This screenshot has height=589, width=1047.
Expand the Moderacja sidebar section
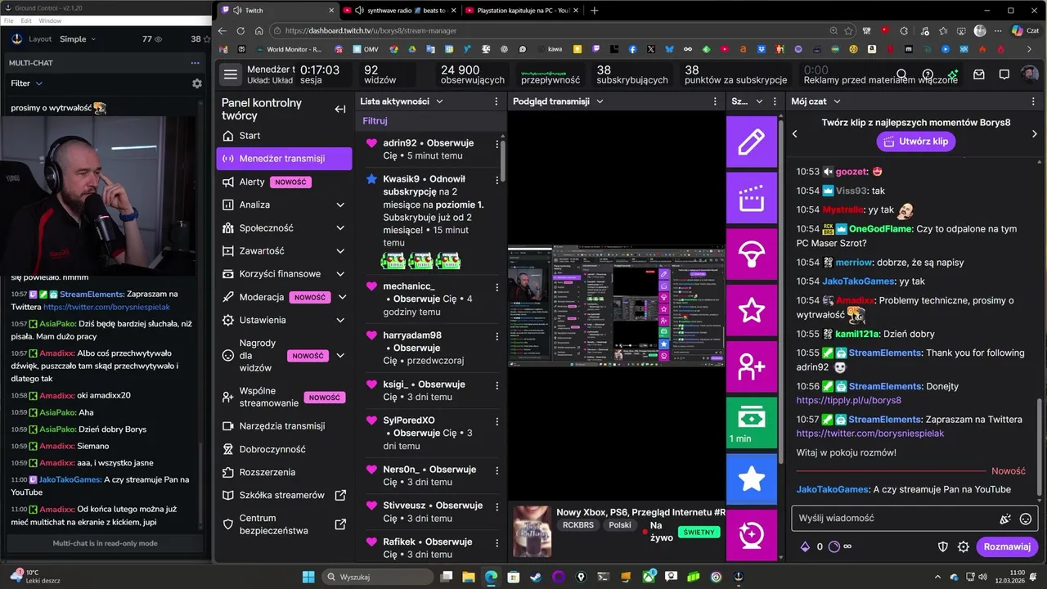click(x=340, y=297)
